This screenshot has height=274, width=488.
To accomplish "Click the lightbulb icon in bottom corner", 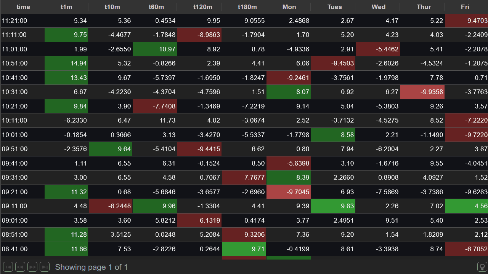I will click(x=482, y=267).
